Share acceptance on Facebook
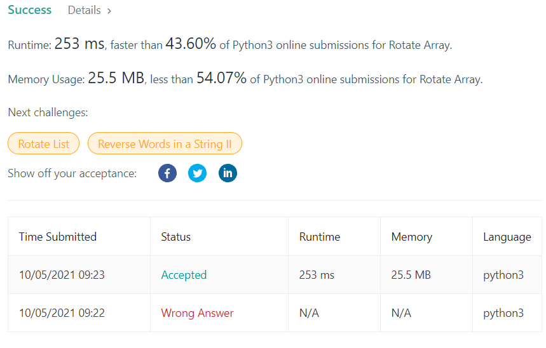 [167, 173]
